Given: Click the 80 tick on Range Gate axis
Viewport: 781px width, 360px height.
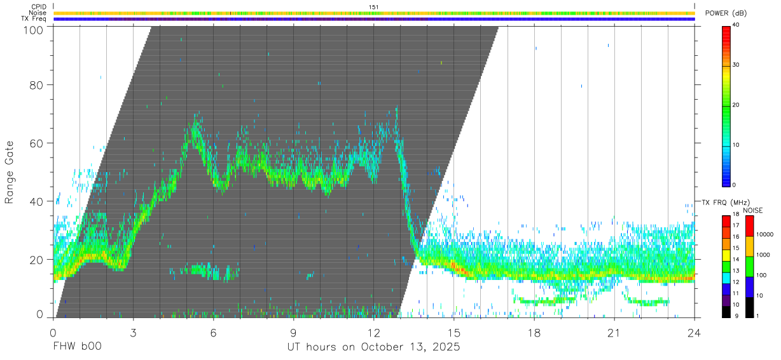Looking at the screenshot, I should [x=37, y=85].
